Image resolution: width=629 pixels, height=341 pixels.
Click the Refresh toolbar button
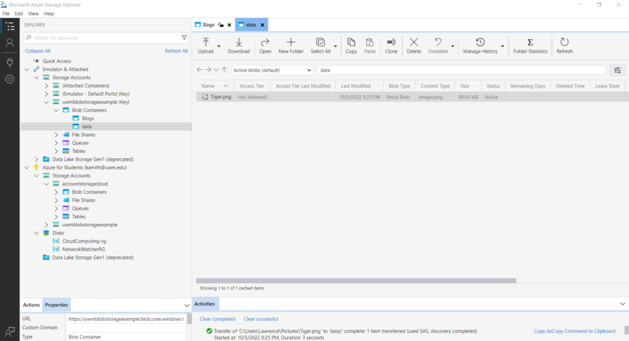coord(565,45)
